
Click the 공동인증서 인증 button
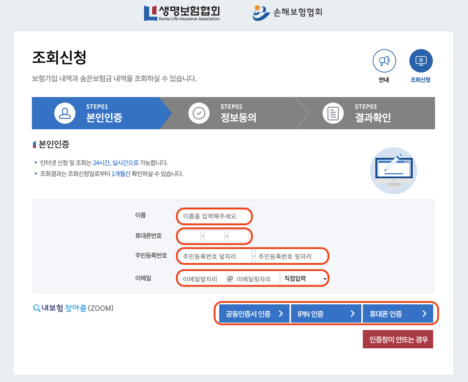(x=253, y=313)
